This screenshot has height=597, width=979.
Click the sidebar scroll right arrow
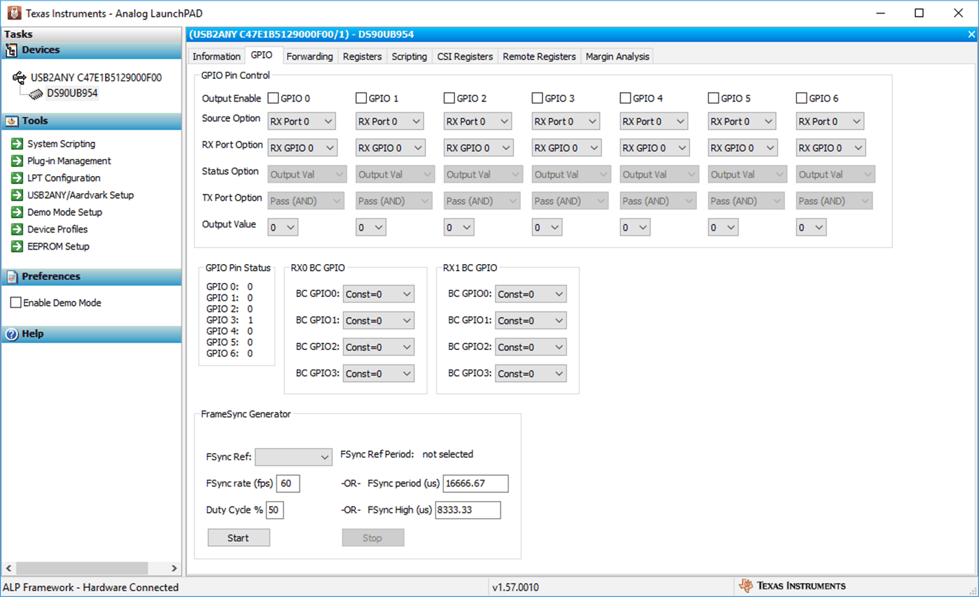tap(174, 568)
